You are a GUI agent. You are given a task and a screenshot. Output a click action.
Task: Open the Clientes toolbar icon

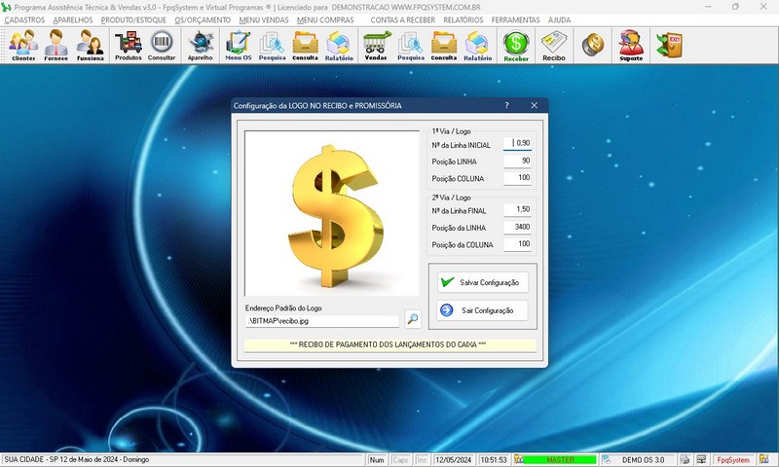coord(23,45)
